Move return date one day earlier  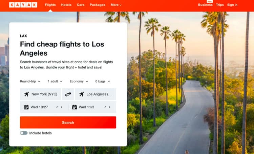point(105,107)
